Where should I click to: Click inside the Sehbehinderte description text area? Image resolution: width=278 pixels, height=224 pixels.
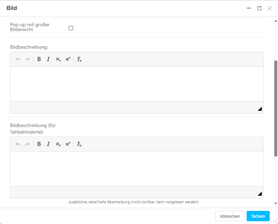(x=137, y=169)
